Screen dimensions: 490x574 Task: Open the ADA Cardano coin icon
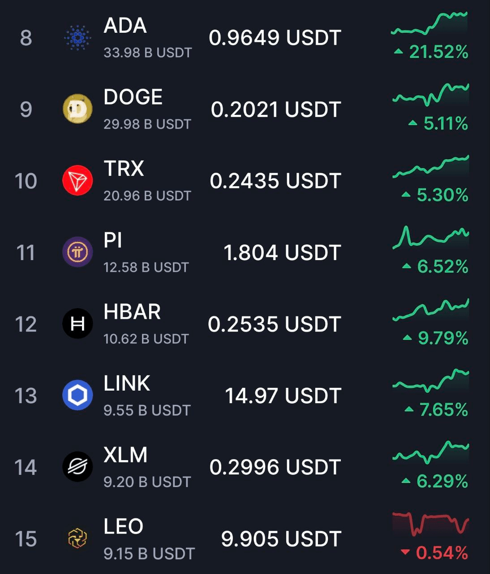coord(77,37)
